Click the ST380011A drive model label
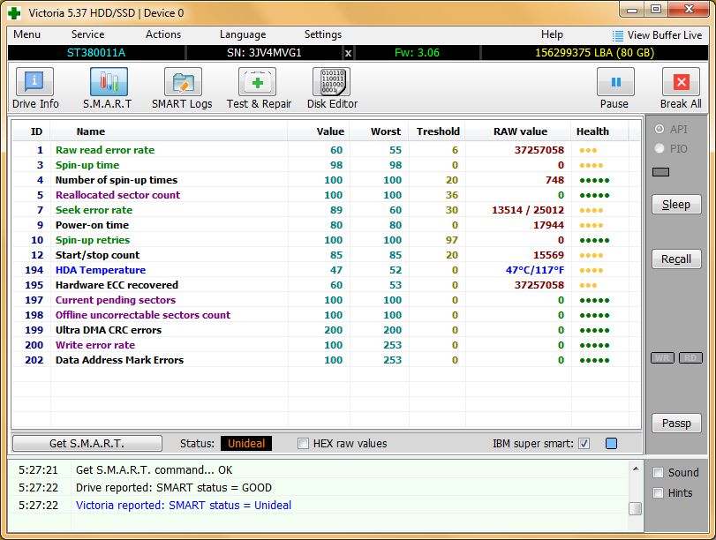 [96, 53]
